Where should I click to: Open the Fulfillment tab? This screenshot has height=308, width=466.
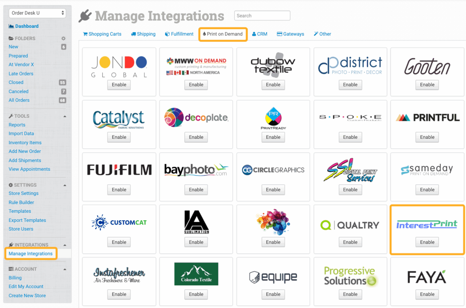[x=179, y=34]
